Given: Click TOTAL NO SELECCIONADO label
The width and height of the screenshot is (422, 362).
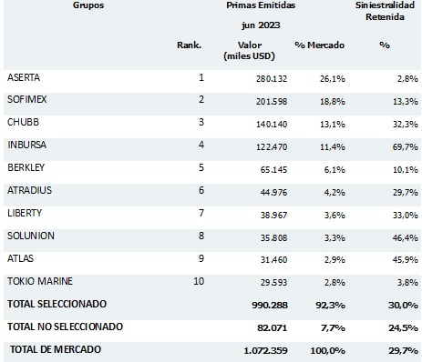Looking at the screenshot, I should [x=66, y=327].
